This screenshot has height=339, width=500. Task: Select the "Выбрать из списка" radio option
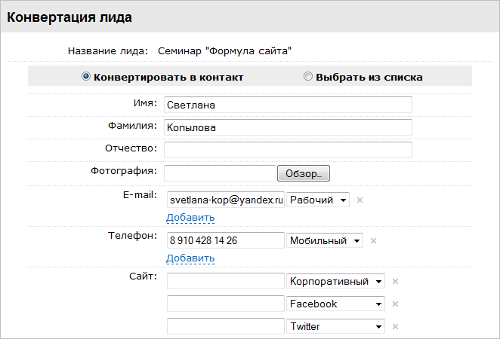click(x=308, y=76)
